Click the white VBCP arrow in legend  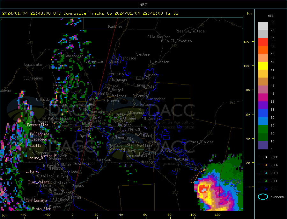(x=263, y=157)
